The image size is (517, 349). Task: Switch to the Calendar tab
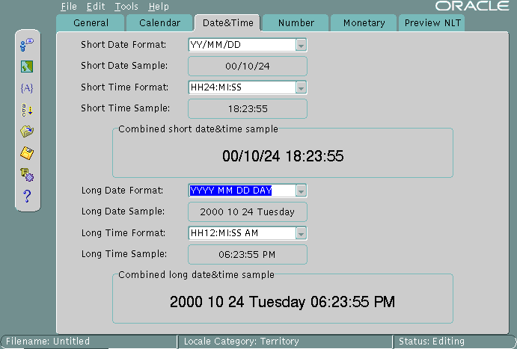pos(159,23)
